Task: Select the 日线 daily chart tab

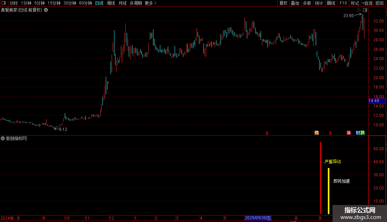Action: click(x=99, y=3)
